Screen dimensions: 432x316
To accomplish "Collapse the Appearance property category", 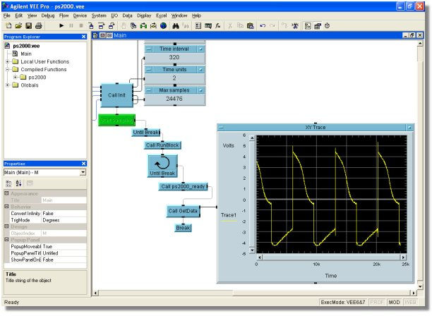I will 6,193.
